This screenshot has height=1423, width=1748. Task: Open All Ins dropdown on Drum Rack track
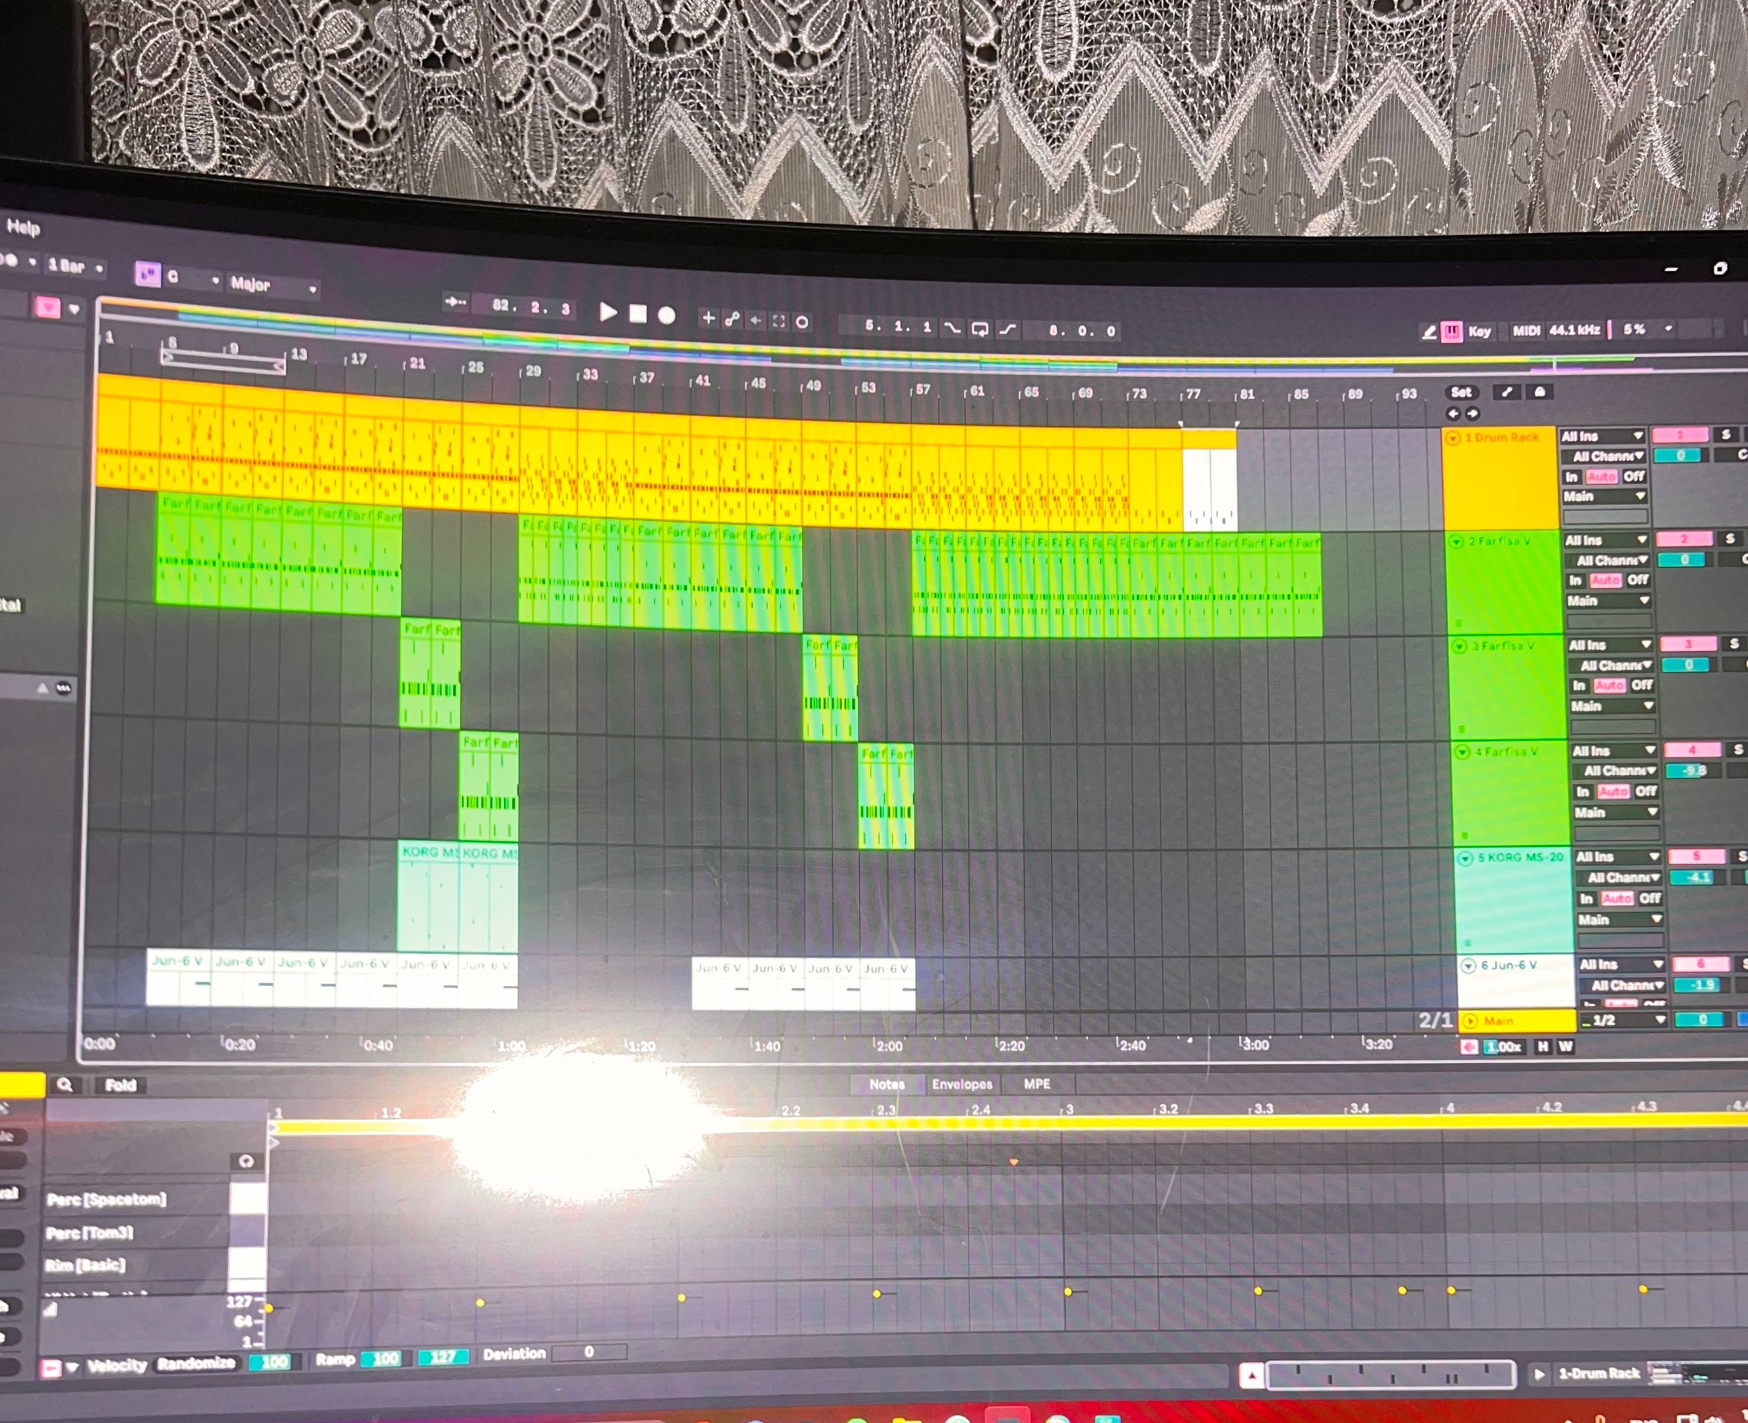(x=1602, y=436)
